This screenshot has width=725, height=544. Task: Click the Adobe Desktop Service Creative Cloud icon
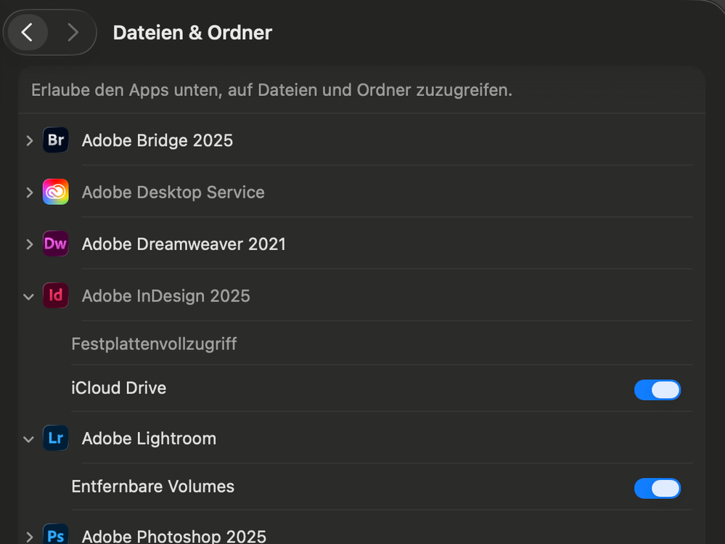(56, 192)
